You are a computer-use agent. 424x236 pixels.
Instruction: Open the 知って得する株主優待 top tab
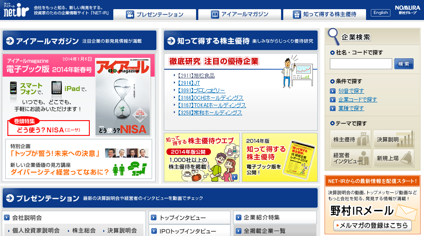coord(325,15)
